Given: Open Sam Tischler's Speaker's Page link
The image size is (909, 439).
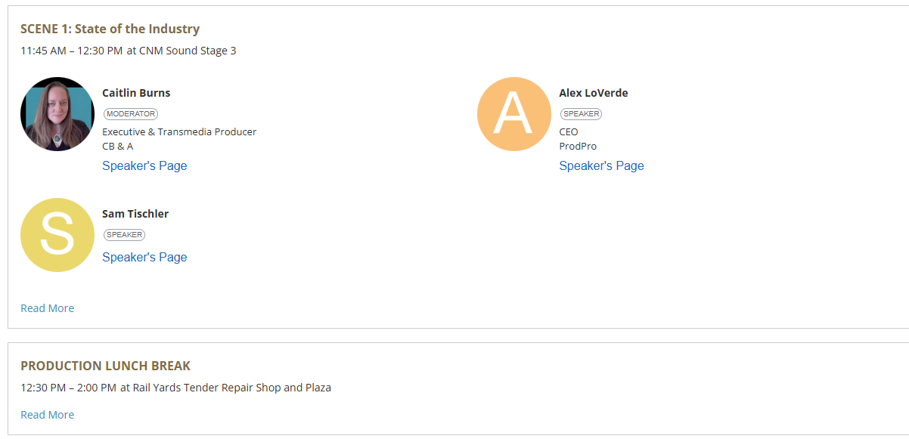Looking at the screenshot, I should point(144,257).
